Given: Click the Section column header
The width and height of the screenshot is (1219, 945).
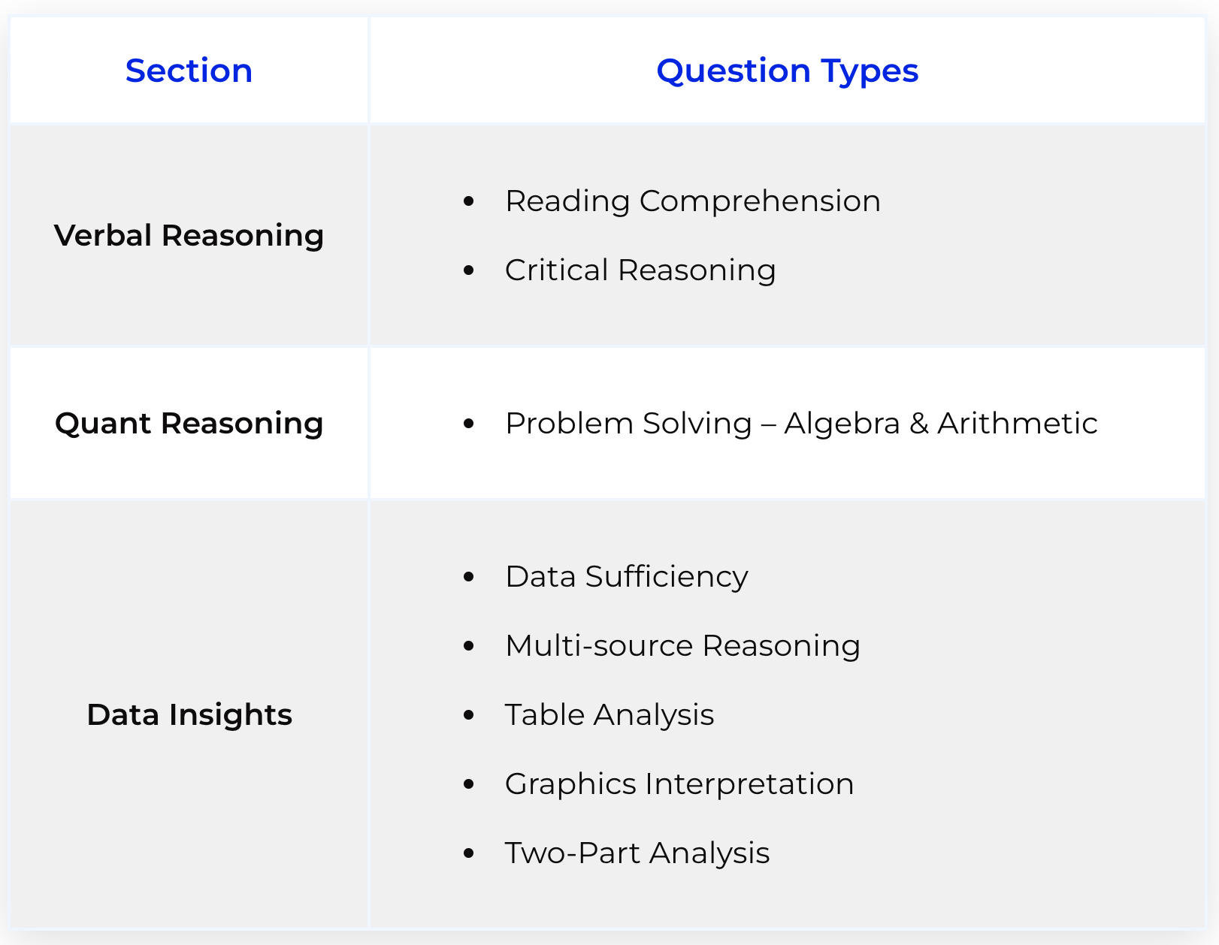Looking at the screenshot, I should [189, 71].
